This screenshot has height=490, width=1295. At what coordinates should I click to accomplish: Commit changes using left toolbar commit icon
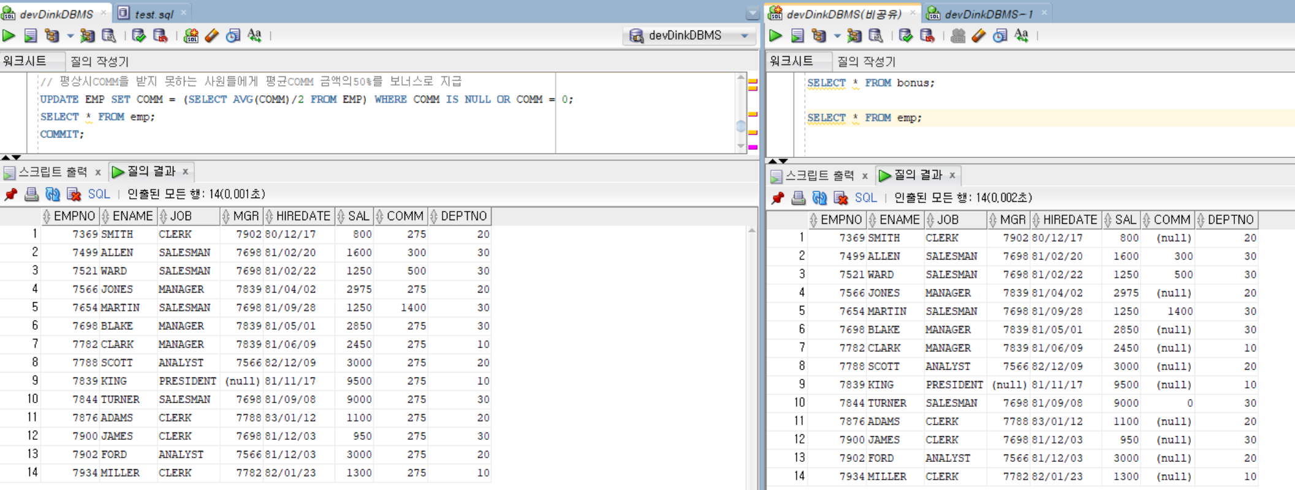pos(139,35)
